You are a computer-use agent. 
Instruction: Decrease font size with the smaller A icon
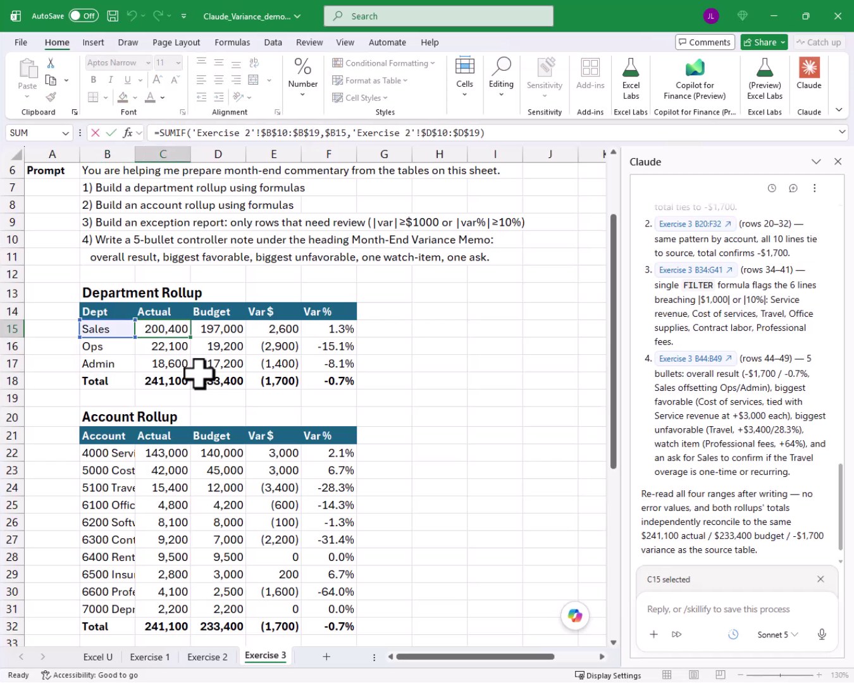(175, 80)
